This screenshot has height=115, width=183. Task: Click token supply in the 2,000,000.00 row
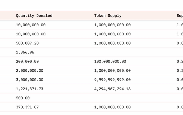pyautogui.click(x=112, y=70)
